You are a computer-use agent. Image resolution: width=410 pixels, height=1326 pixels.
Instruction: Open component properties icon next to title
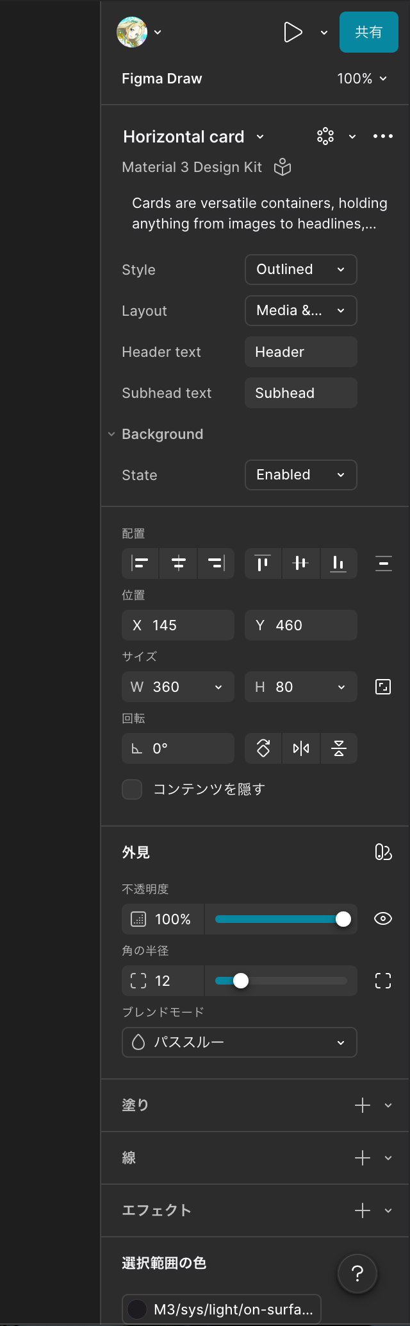pos(325,136)
